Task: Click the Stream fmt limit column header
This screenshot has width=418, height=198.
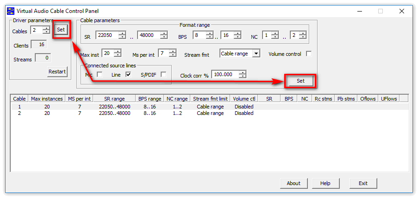Action: coord(210,99)
